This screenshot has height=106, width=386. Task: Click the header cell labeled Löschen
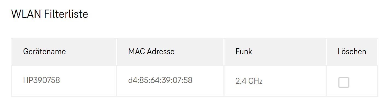(352, 52)
